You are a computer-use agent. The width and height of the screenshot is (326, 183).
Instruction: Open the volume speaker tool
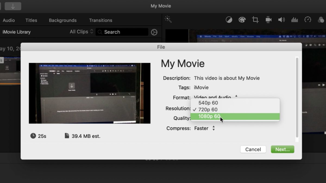click(281, 20)
